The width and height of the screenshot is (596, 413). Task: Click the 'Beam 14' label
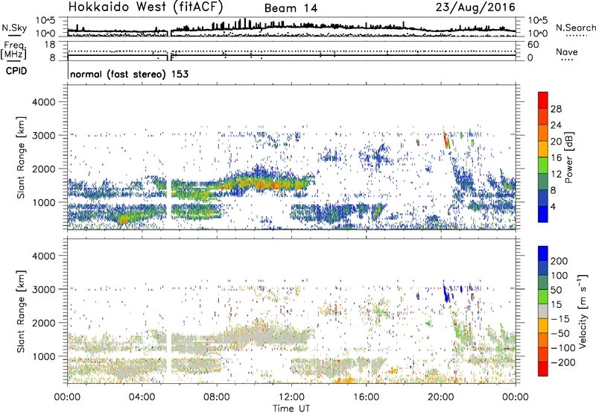click(x=291, y=8)
